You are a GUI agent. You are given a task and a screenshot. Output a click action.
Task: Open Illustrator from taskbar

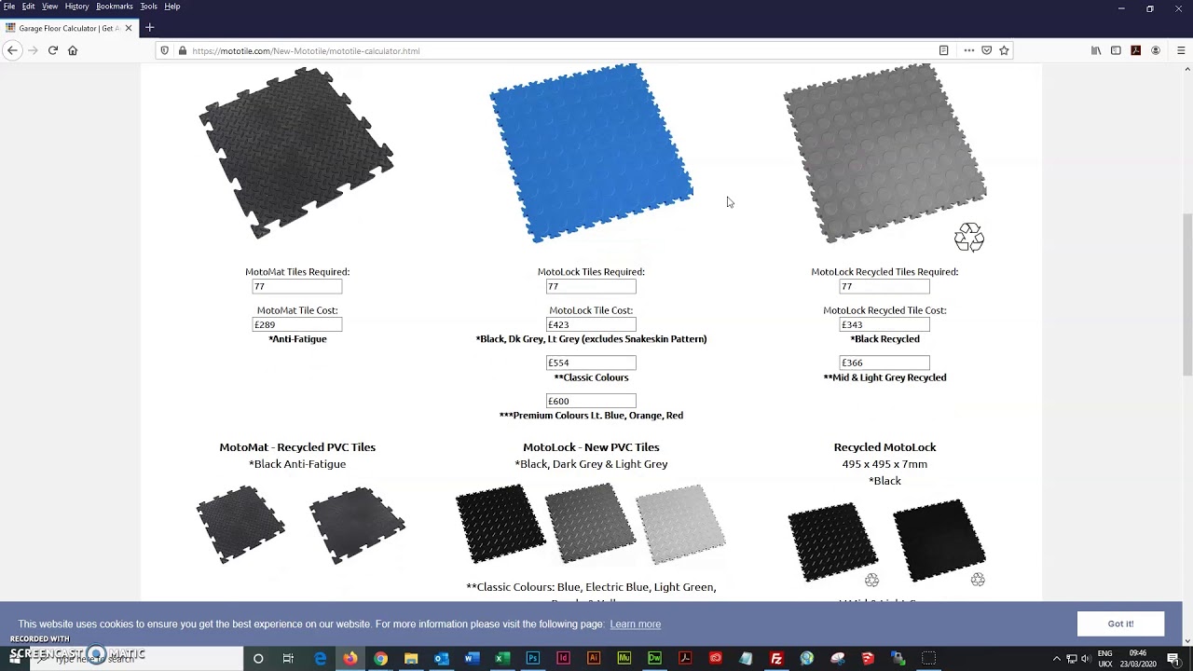point(594,659)
